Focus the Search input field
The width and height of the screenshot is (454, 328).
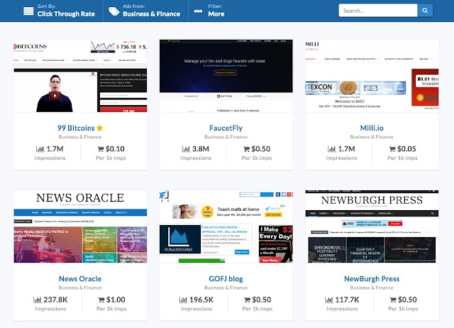378,11
